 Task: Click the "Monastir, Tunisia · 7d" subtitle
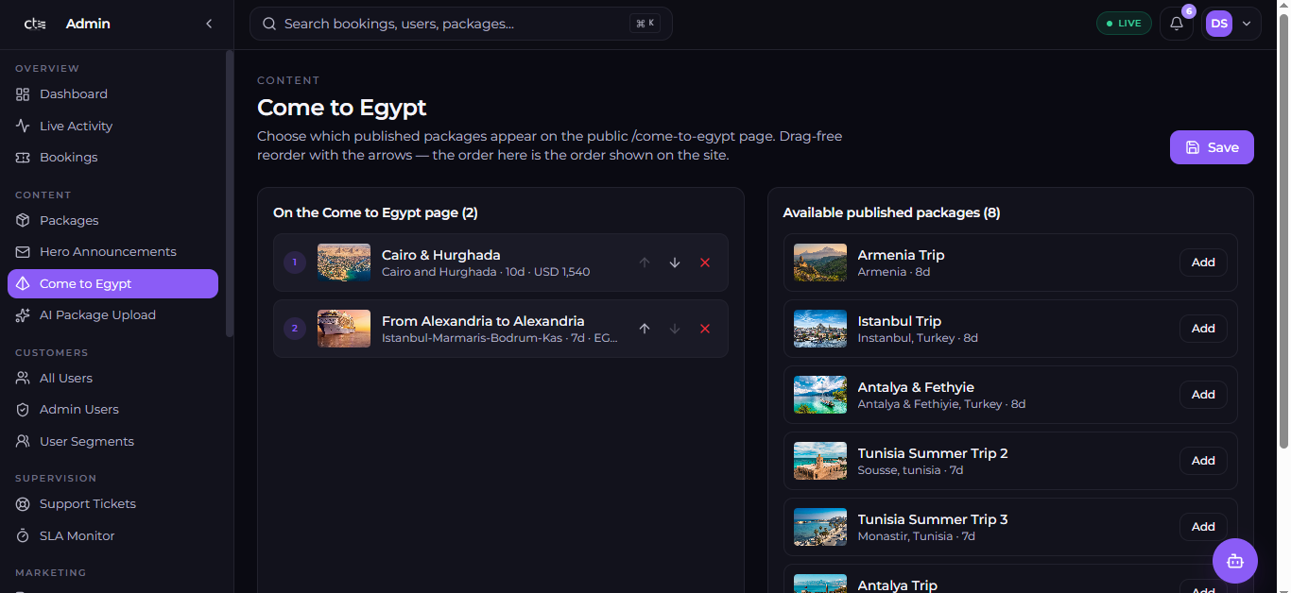pyautogui.click(x=917, y=536)
